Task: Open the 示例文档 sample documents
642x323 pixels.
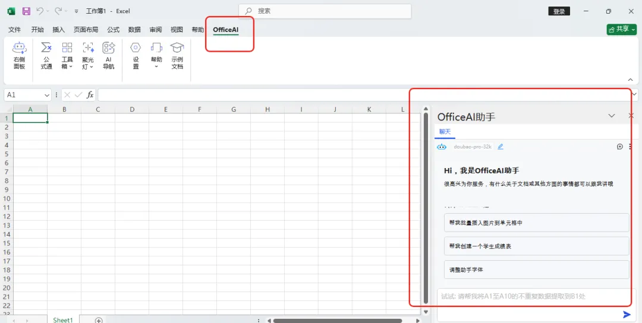Action: [x=177, y=55]
